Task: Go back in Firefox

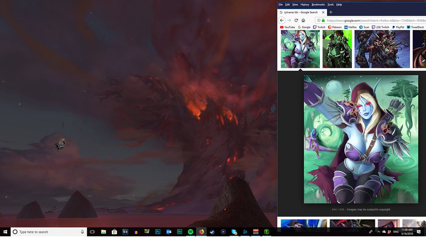Action: pyautogui.click(x=282, y=20)
